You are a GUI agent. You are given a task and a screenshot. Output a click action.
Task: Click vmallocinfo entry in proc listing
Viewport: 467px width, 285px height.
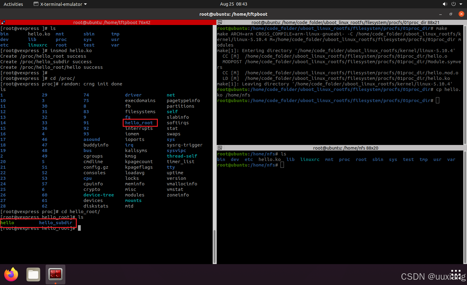point(182,184)
